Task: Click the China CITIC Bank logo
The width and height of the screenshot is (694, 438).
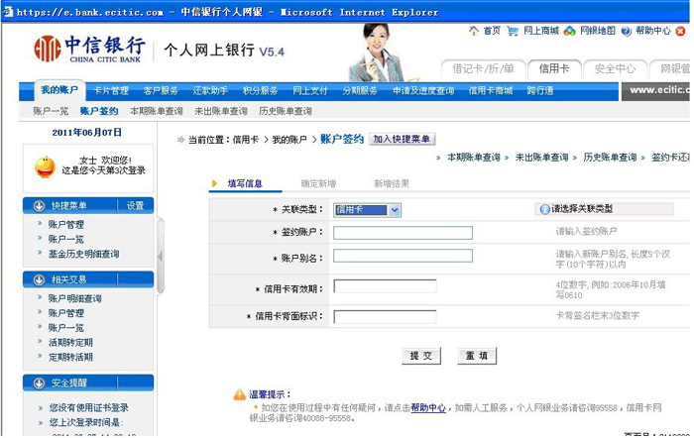Action: (x=89, y=49)
